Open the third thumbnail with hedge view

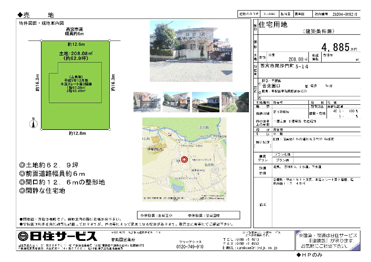206,102
